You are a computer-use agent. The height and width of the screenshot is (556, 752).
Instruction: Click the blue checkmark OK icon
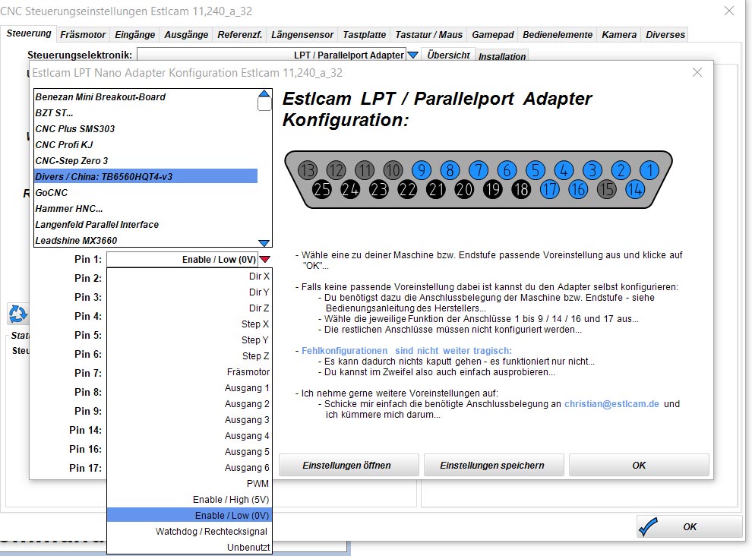pyautogui.click(x=649, y=526)
